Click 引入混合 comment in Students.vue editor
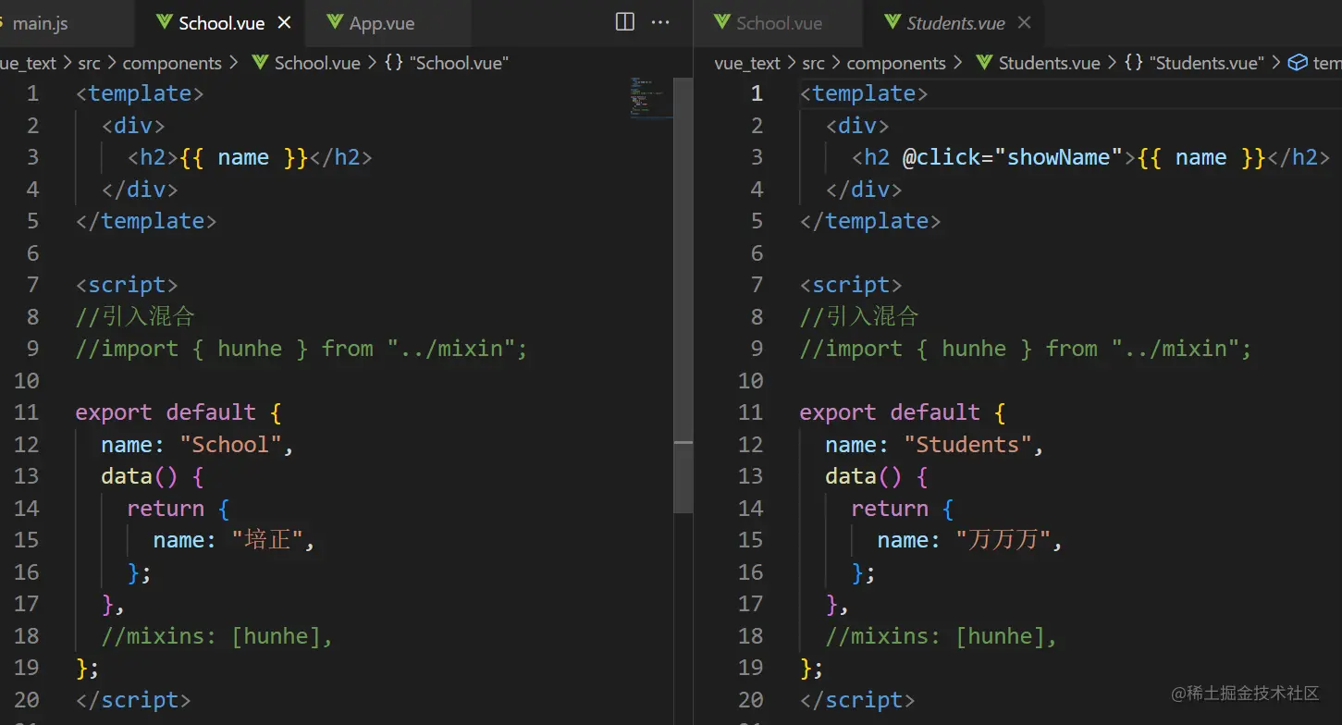Viewport: 1342px width, 725px height. pyautogui.click(x=859, y=316)
